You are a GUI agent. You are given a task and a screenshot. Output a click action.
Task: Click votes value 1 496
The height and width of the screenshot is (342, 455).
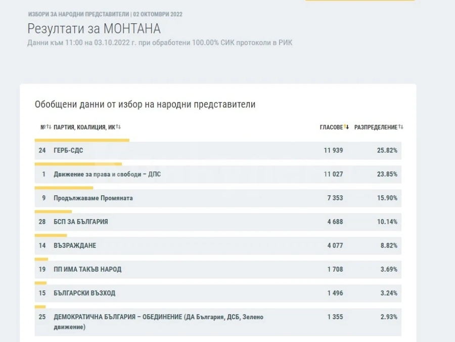(335, 293)
